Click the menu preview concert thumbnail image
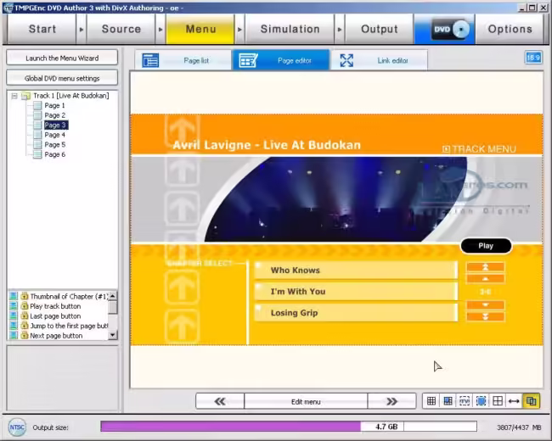This screenshot has width=552, height=441. 336,199
